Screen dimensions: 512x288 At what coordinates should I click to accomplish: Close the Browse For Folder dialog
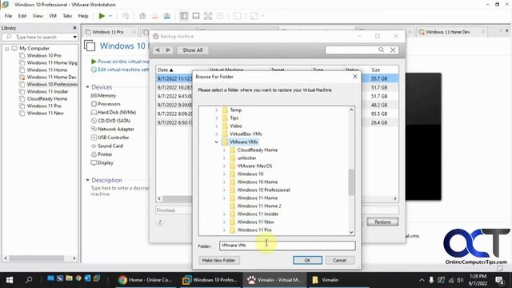355,77
